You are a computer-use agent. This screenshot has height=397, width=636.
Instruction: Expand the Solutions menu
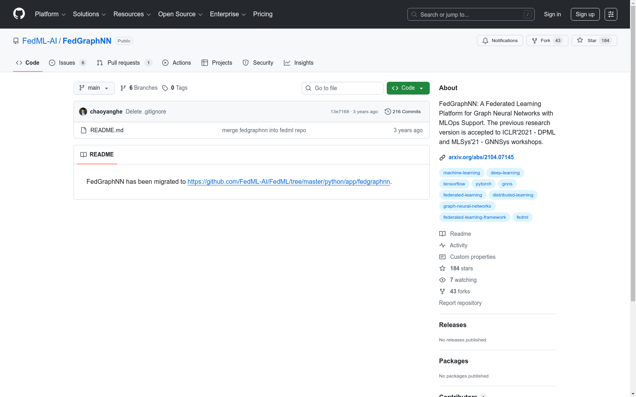coord(89,14)
